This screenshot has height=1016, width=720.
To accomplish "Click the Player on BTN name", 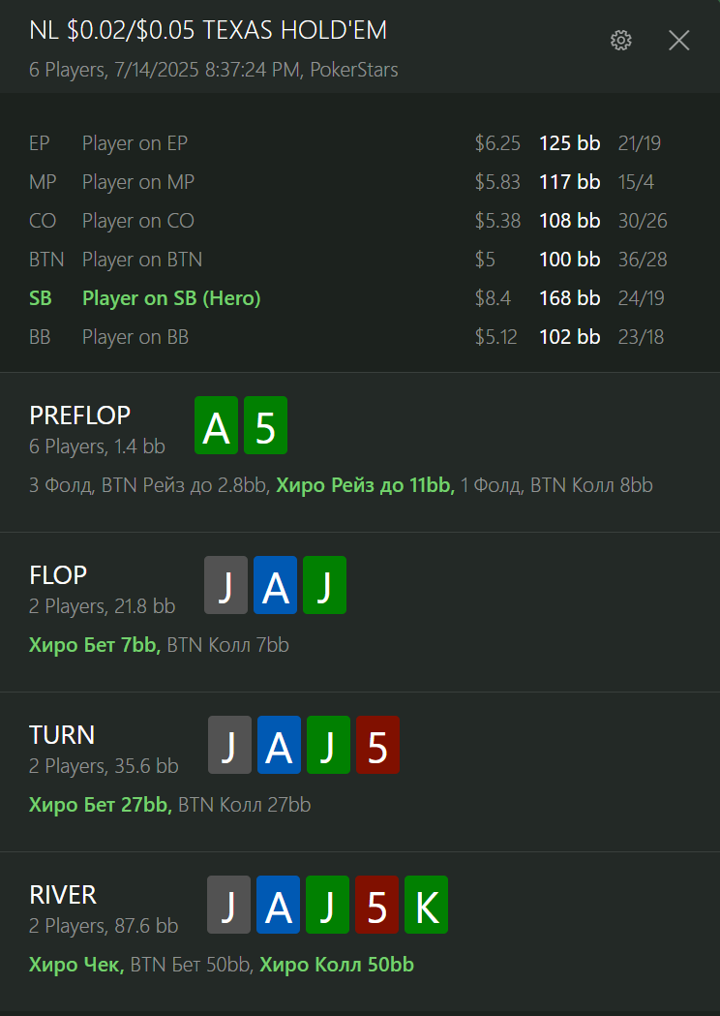I will point(142,260).
